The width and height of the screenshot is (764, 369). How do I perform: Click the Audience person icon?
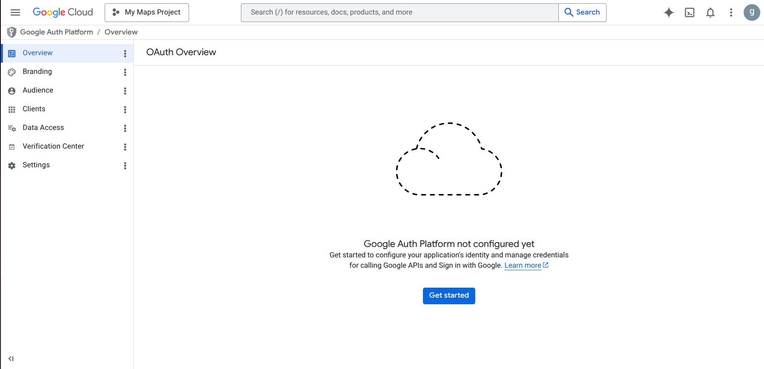[x=12, y=91]
